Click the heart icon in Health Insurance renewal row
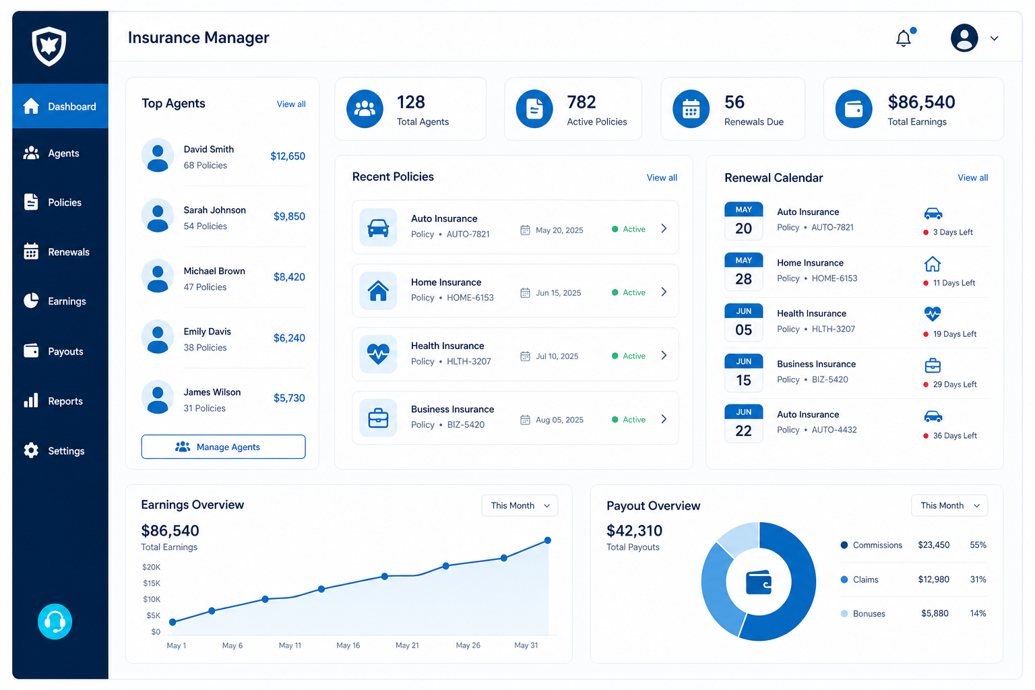The height and width of the screenshot is (690, 1035). pyautogui.click(x=933, y=314)
